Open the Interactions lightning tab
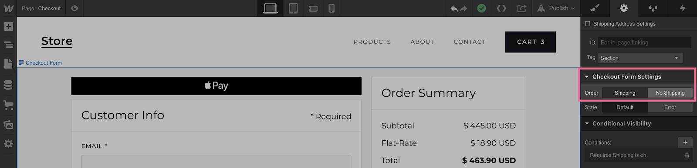The width and height of the screenshot is (697, 168). 682,8
